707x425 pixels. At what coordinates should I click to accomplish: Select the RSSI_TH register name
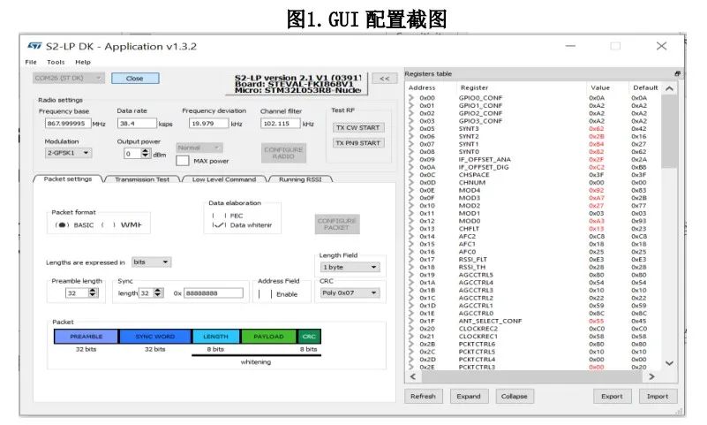[472, 267]
